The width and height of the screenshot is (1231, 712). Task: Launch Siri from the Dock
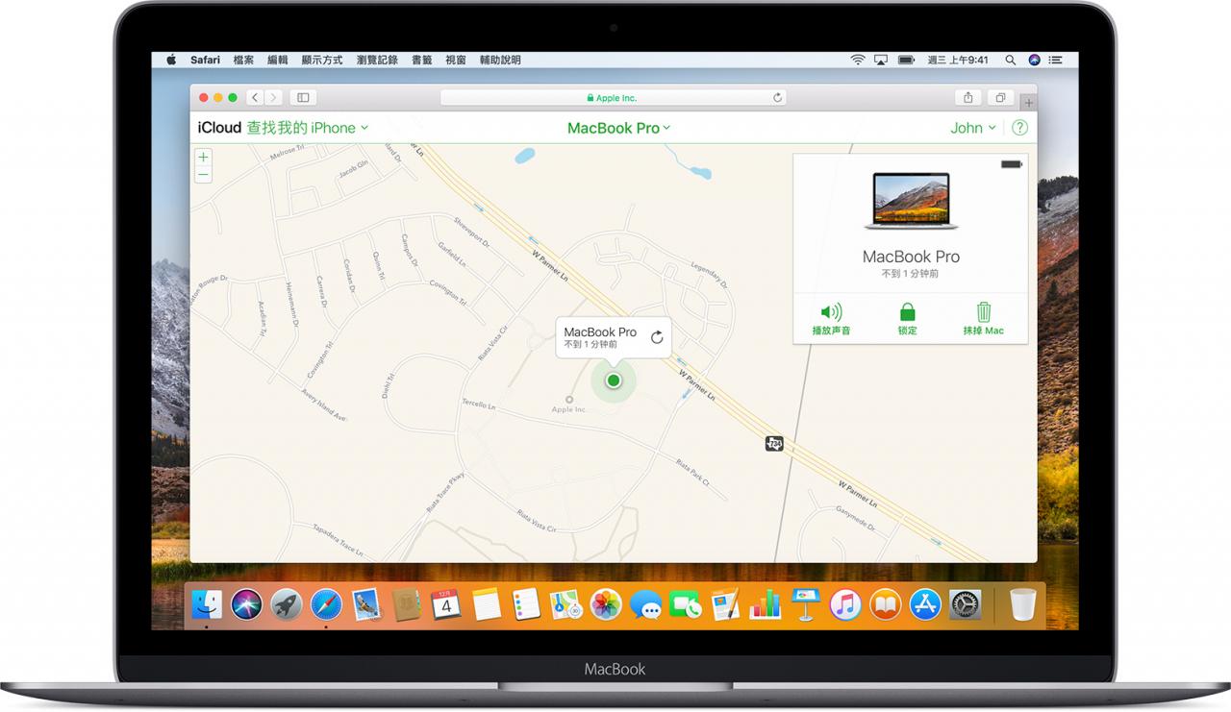(x=246, y=604)
